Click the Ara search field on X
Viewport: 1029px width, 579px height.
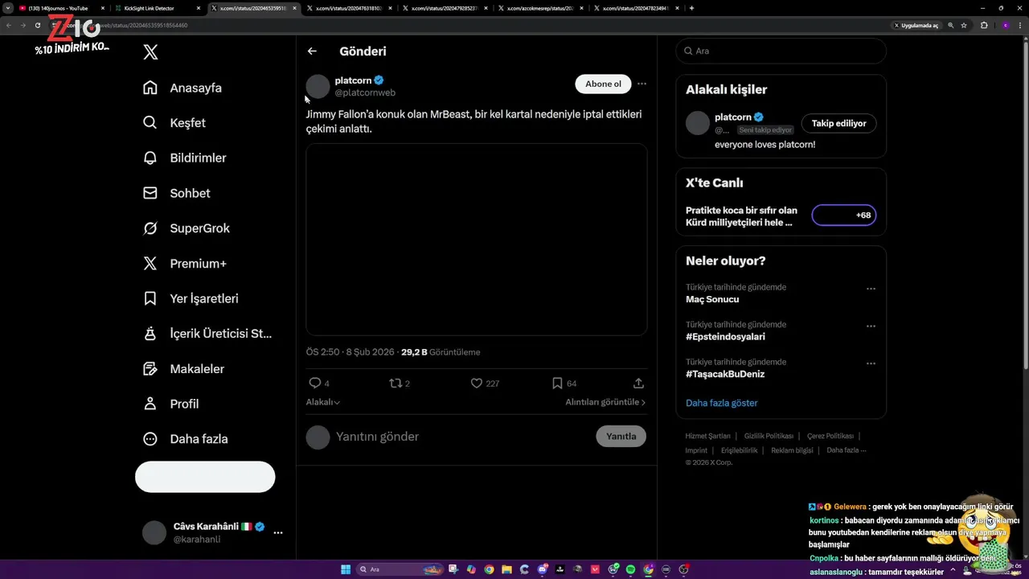781,51
